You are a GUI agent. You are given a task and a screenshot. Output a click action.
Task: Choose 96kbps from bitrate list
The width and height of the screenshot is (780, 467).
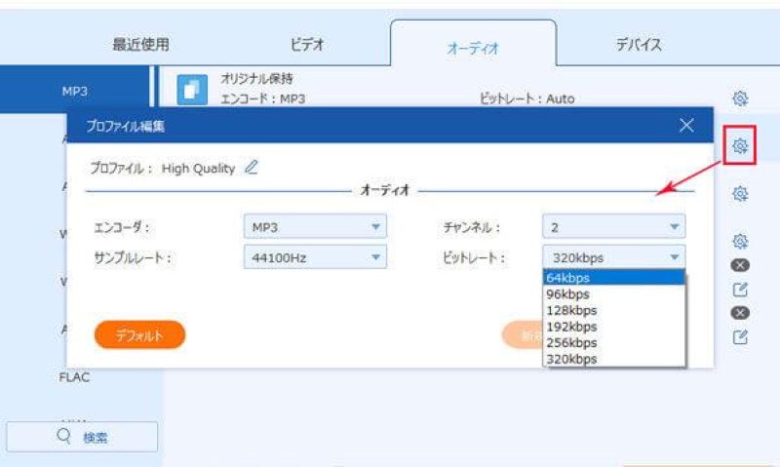pyautogui.click(x=614, y=293)
